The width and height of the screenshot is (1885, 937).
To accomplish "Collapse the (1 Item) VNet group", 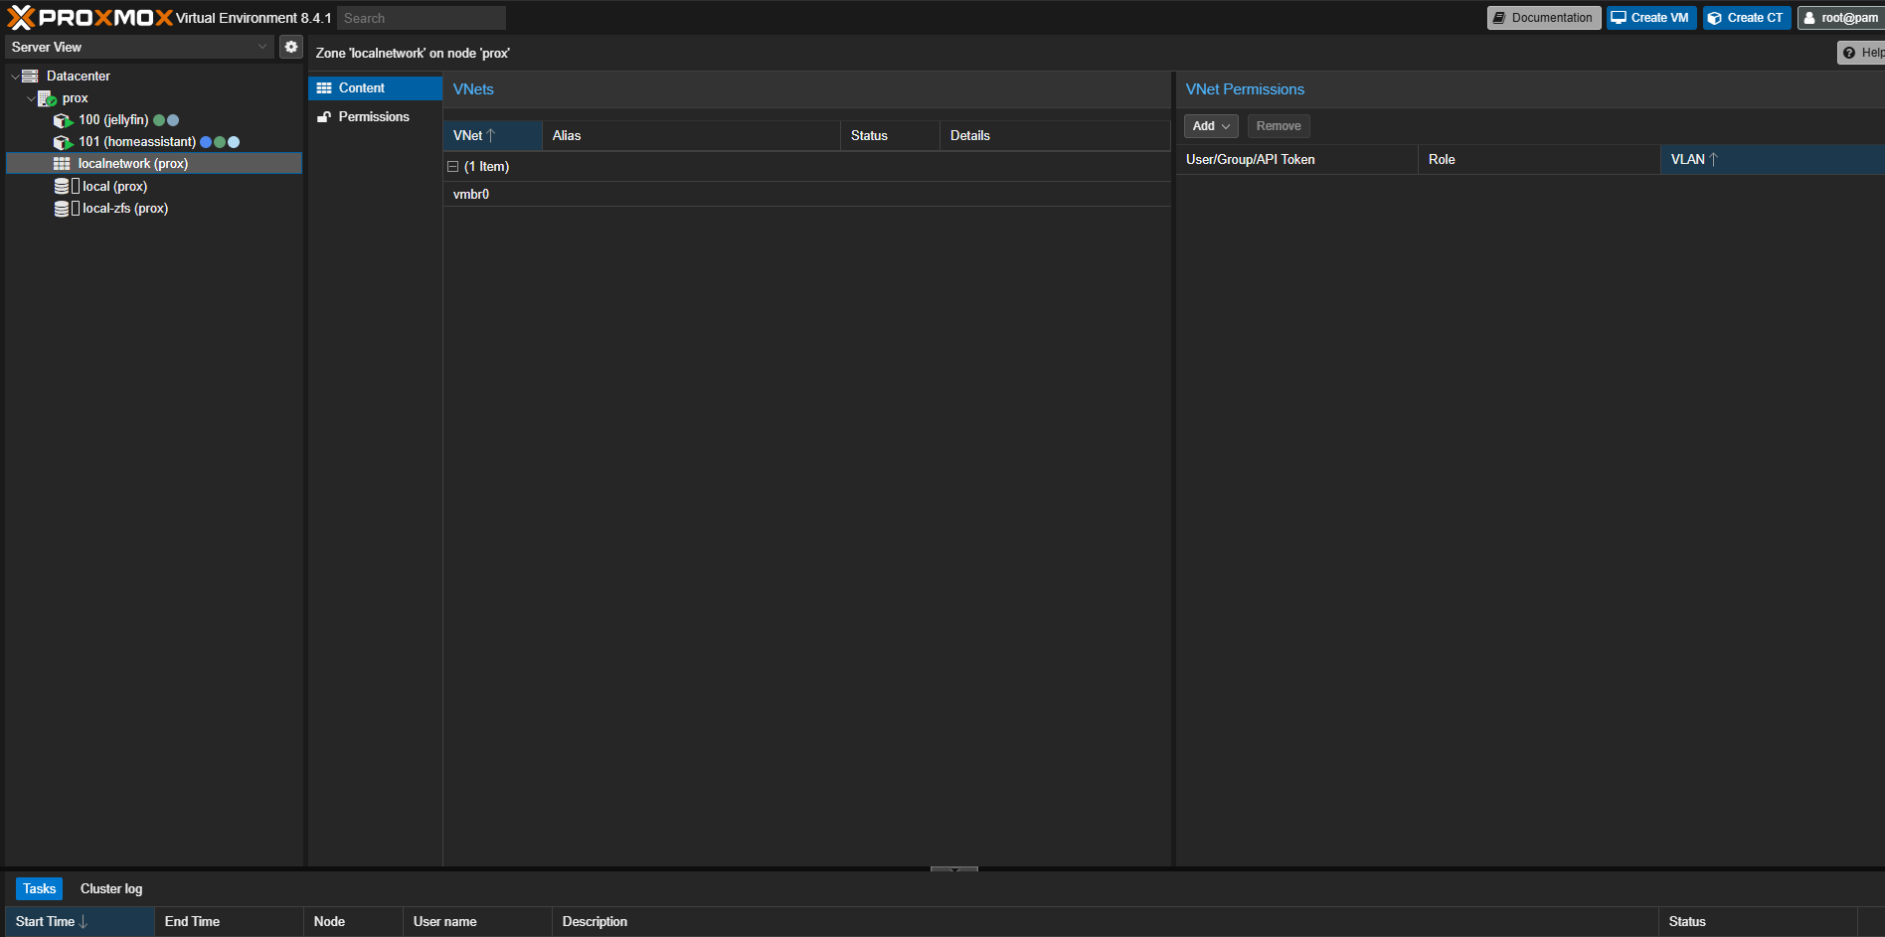I will pyautogui.click(x=453, y=167).
